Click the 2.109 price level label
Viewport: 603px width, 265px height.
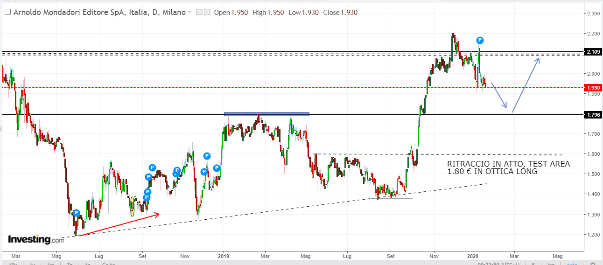click(593, 52)
